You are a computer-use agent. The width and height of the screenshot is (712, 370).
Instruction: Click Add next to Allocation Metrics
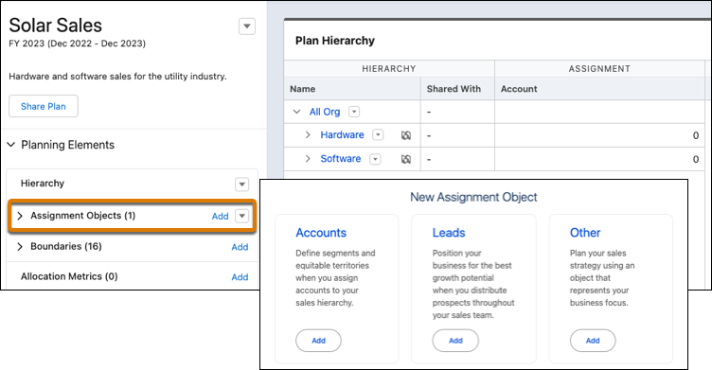(x=240, y=277)
